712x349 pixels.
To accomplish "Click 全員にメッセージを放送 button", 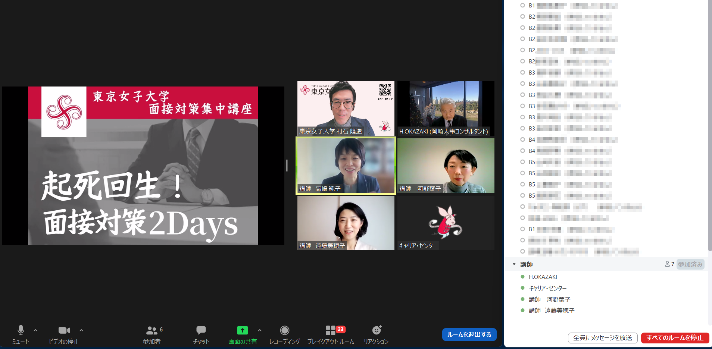I will 602,338.
